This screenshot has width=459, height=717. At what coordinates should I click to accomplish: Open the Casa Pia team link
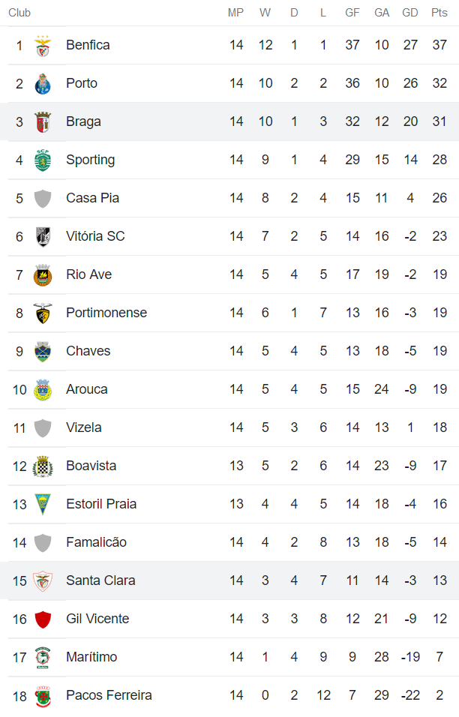92,198
